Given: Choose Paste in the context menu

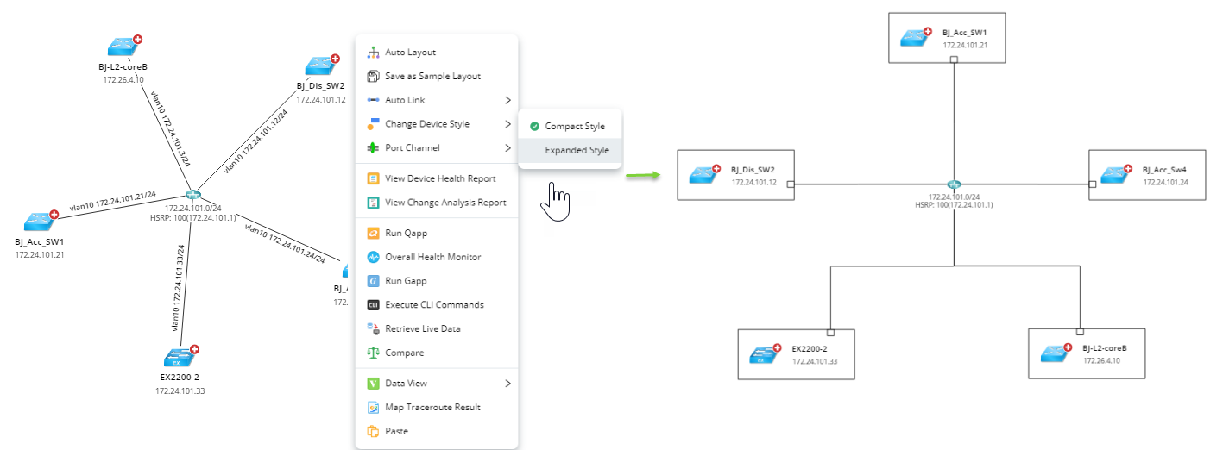Looking at the screenshot, I should pos(396,431).
